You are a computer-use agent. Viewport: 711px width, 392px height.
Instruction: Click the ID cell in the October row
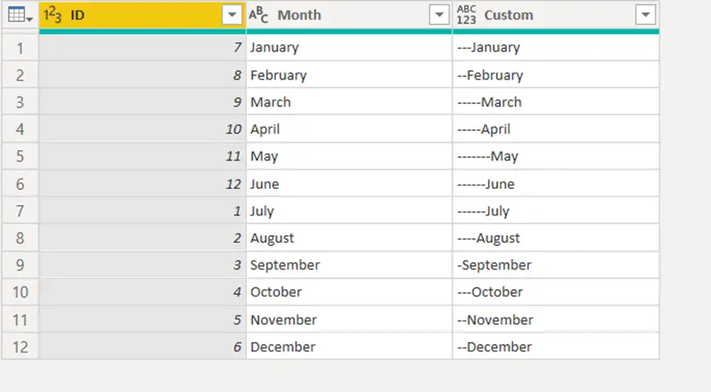pyautogui.click(x=143, y=293)
